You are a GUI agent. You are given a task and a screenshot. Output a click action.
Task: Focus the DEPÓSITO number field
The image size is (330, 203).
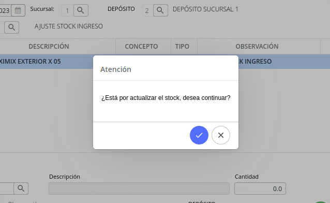click(x=147, y=10)
